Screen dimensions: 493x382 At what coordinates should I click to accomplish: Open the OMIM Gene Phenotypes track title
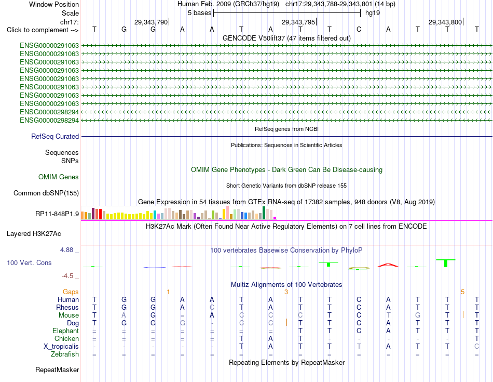tap(286, 170)
